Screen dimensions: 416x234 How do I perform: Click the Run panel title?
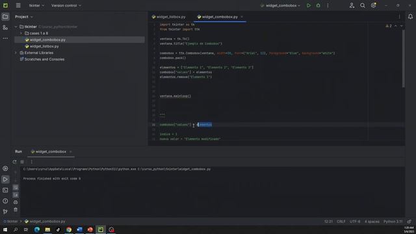[x=18, y=151]
